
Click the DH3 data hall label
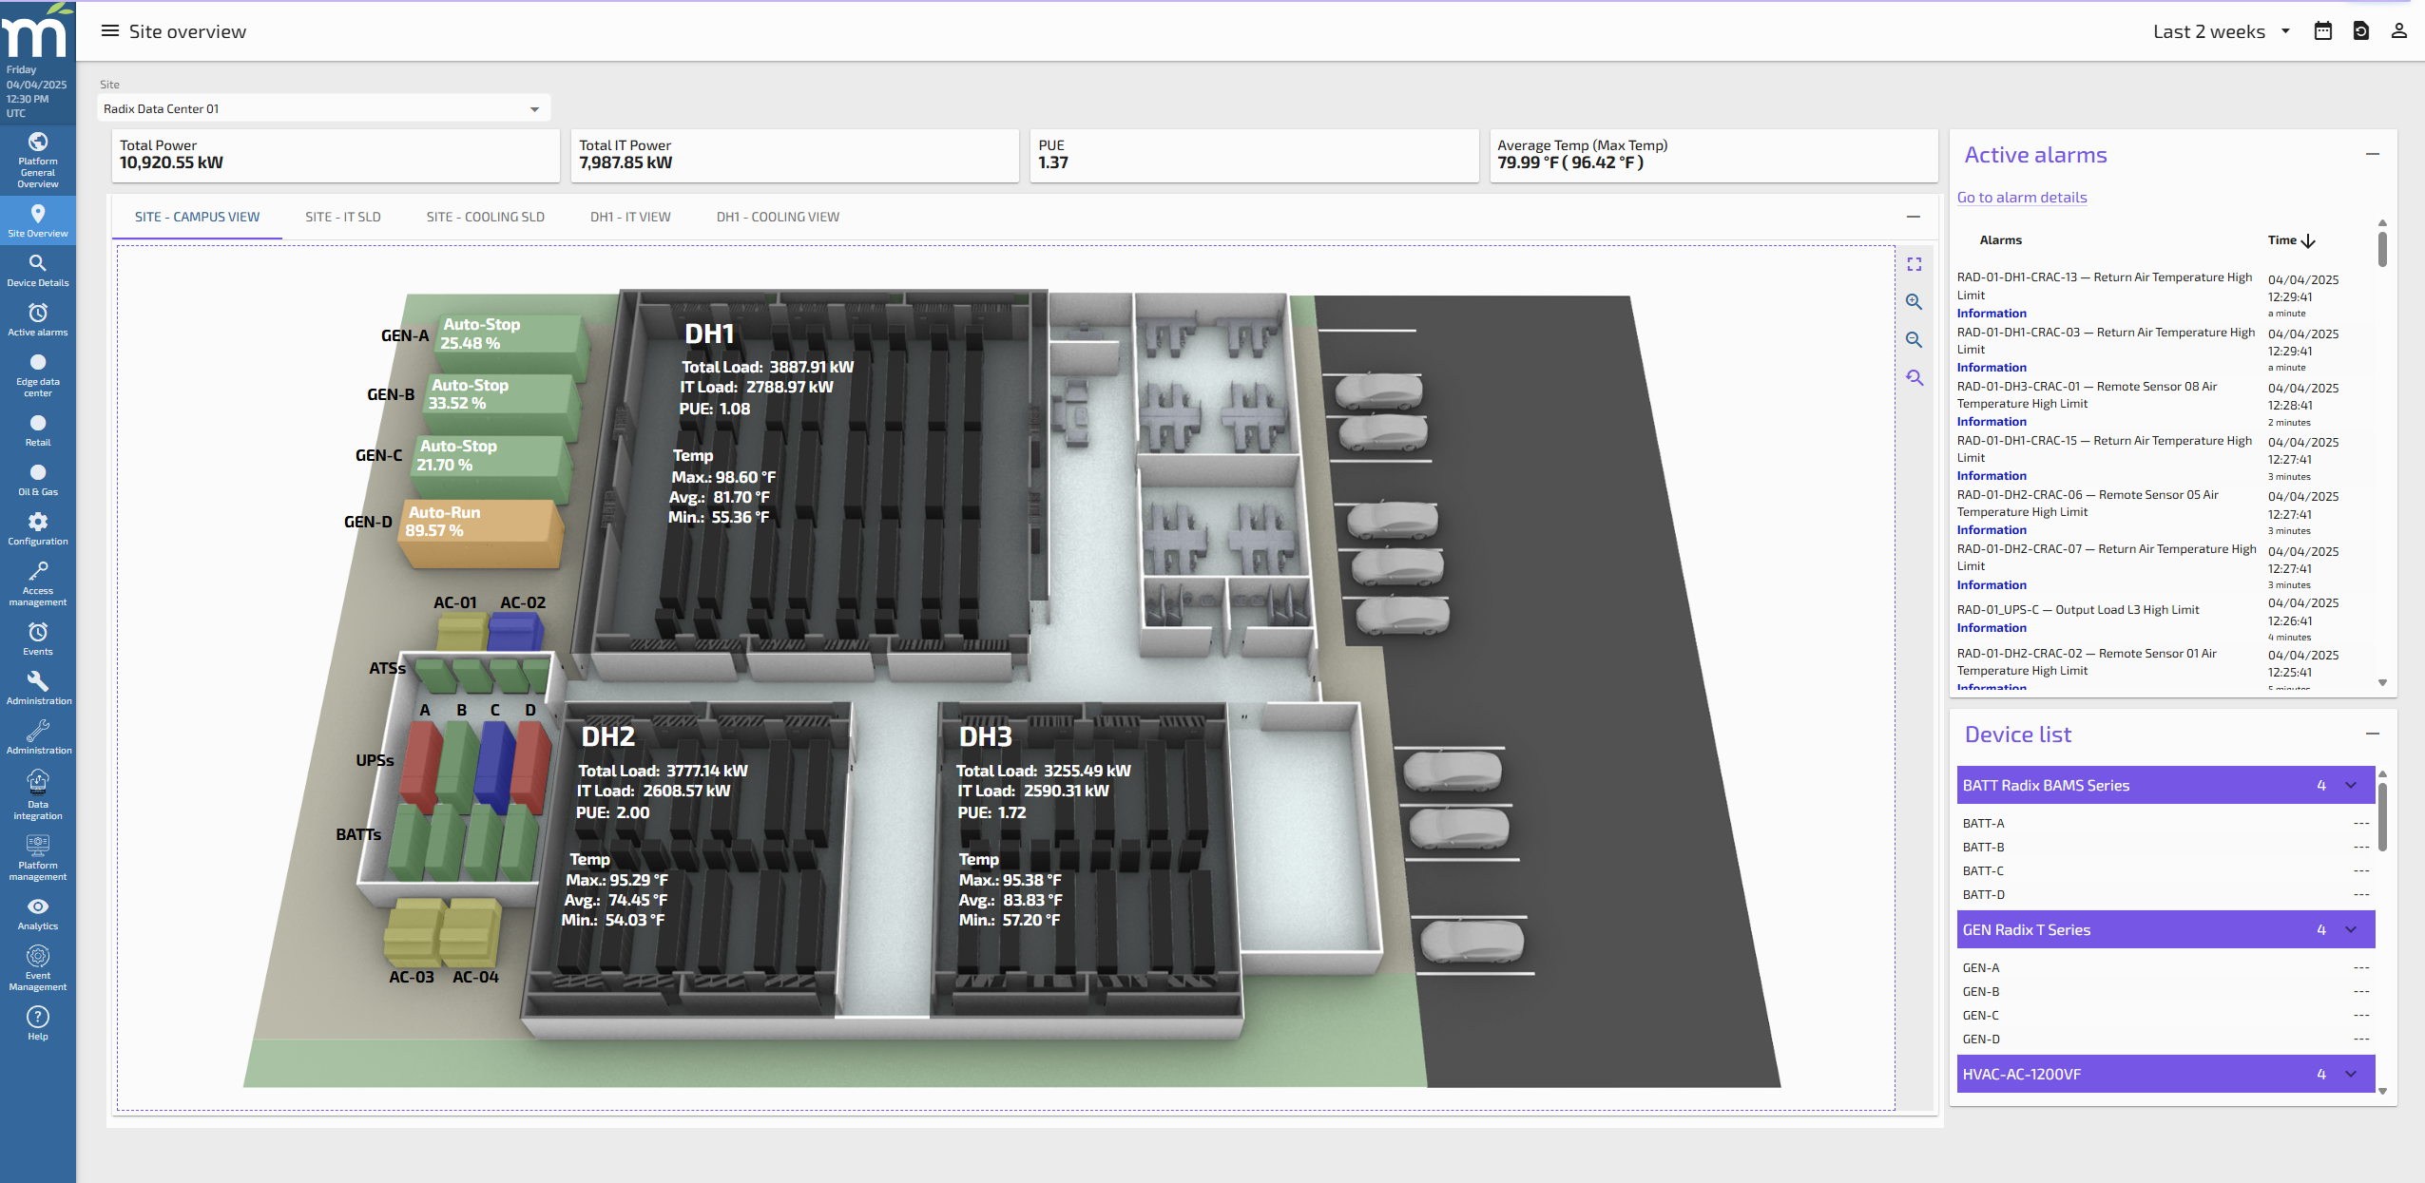[x=985, y=737]
